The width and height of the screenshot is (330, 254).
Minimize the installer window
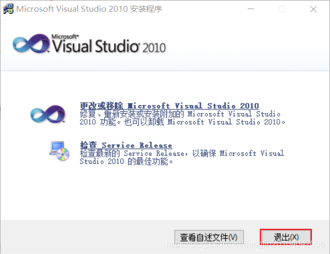(251, 9)
